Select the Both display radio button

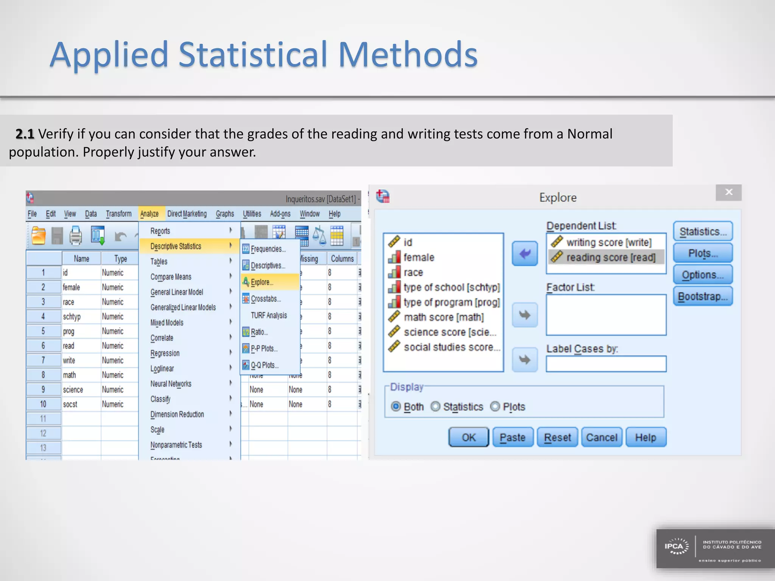click(396, 407)
